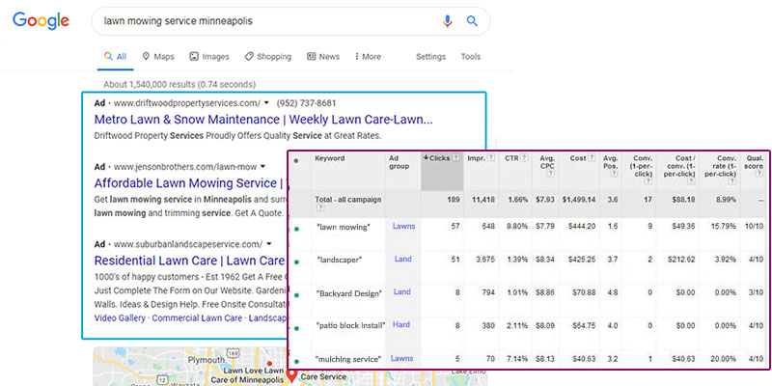
Task: Select the "patio block install" keyword cell
Action: click(350, 325)
